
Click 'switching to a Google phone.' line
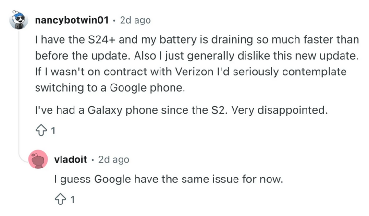110,88
